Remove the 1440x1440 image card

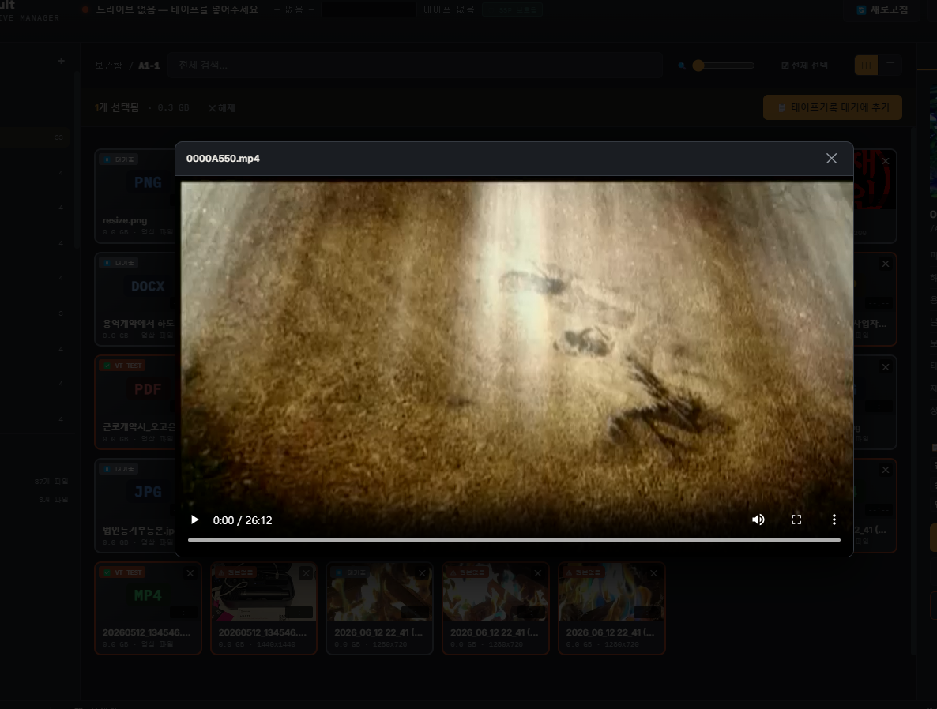click(x=306, y=573)
